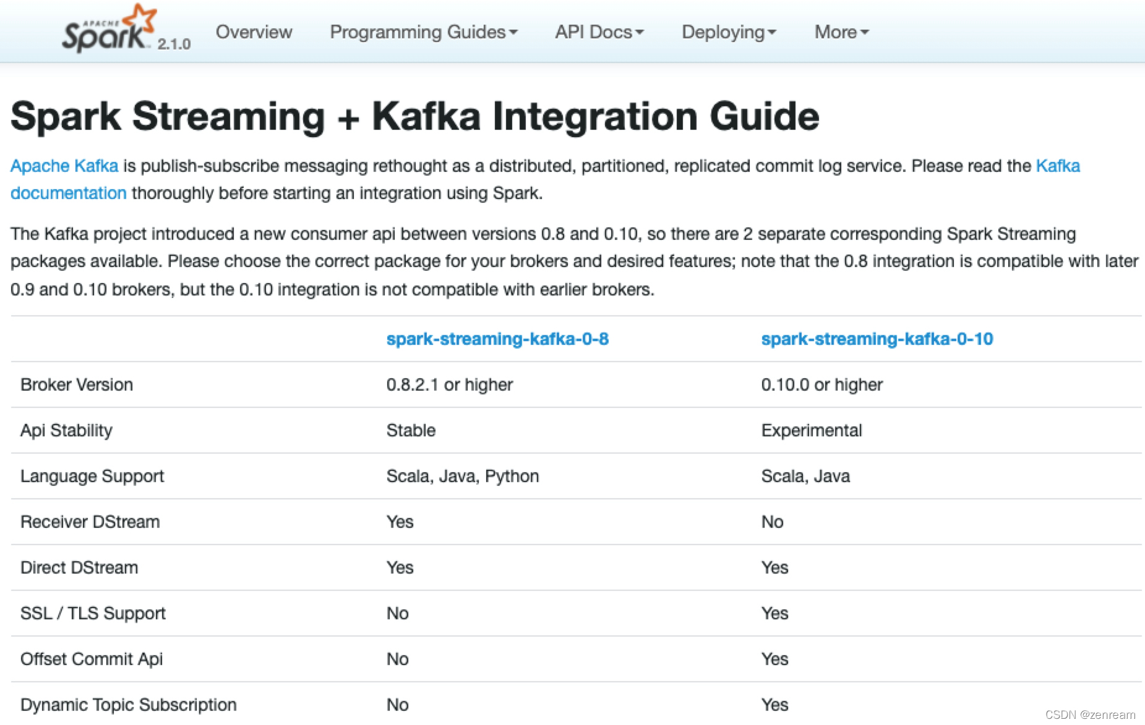This screenshot has height=725, width=1145.
Task: Open the More dropdown menu
Action: click(x=841, y=32)
